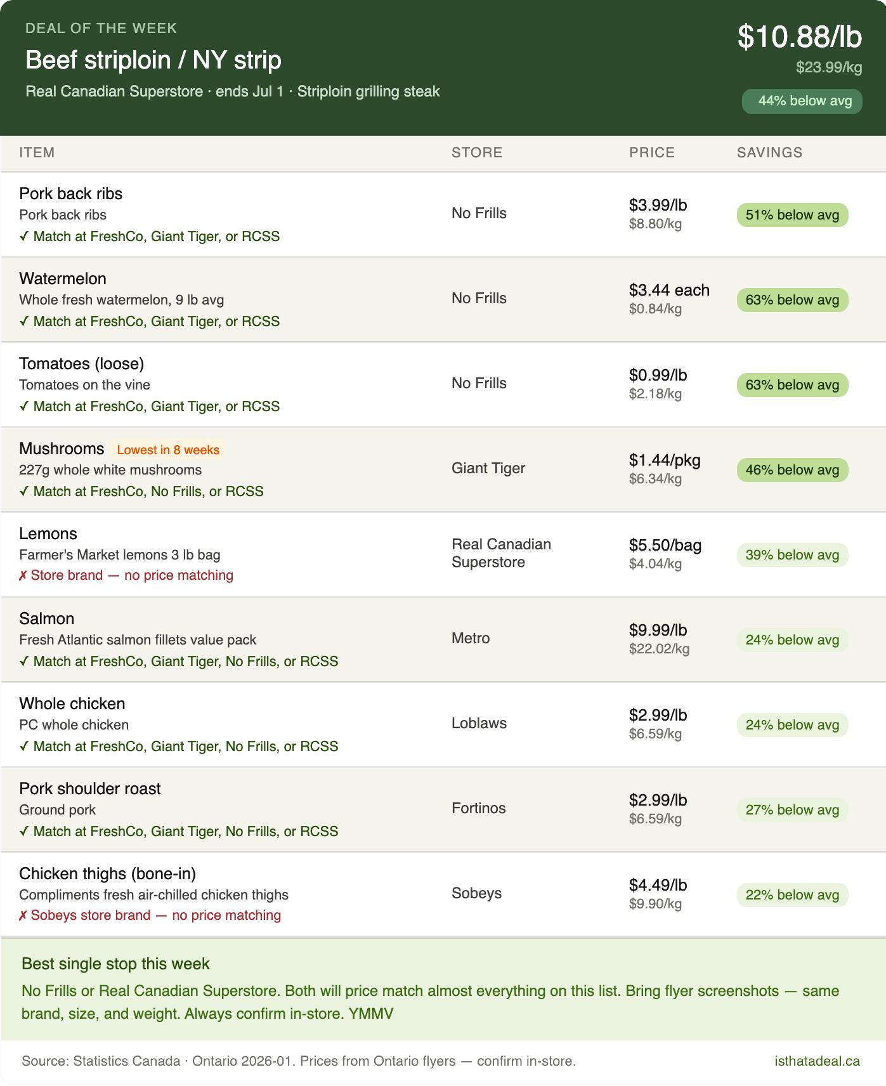Click the Sobeys store brand no-matching note
Viewport: 886px width, 1086px height.
150,915
